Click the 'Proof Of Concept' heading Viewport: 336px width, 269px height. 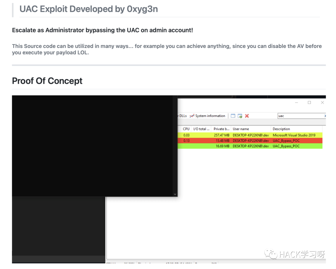coord(47,81)
